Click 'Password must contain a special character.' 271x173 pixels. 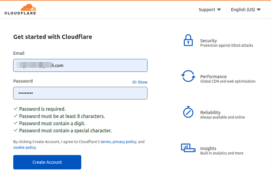(x=65, y=131)
